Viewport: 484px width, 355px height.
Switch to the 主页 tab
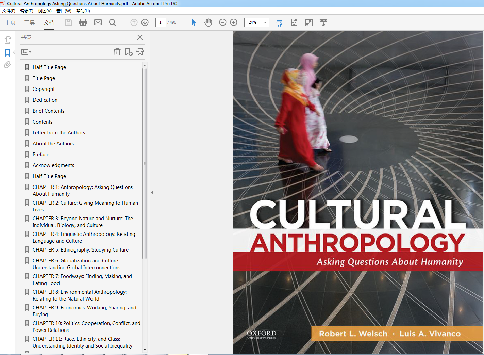click(10, 22)
